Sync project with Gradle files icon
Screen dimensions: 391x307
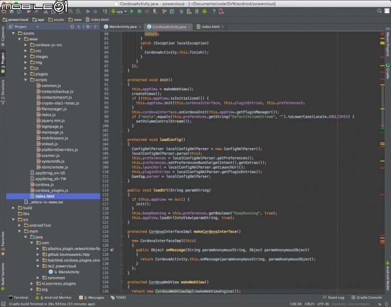(181, 11)
